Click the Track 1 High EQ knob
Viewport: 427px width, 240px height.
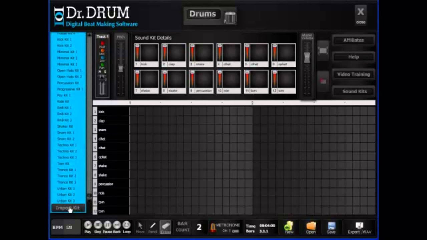point(102,43)
